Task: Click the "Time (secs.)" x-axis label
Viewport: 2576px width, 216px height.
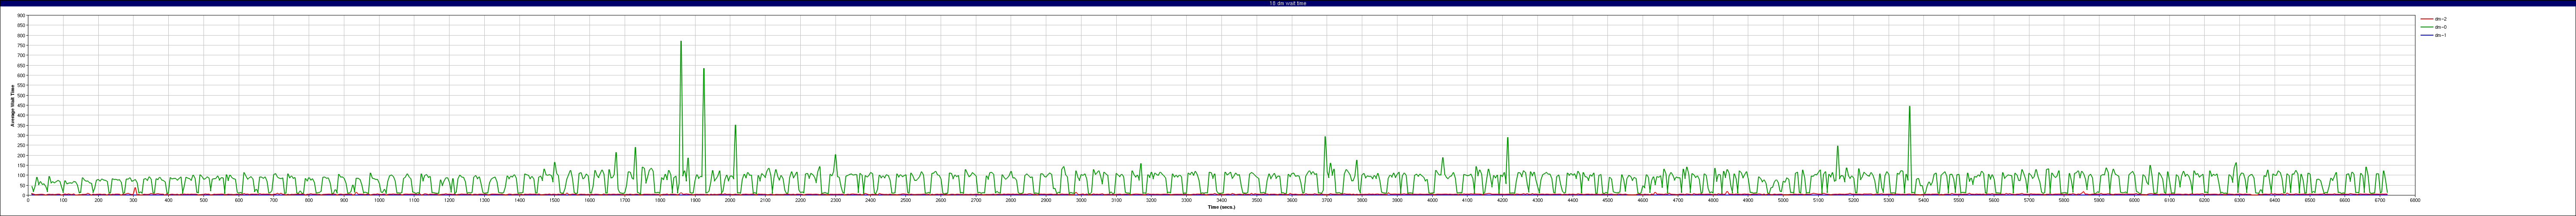Action: 1221,207
